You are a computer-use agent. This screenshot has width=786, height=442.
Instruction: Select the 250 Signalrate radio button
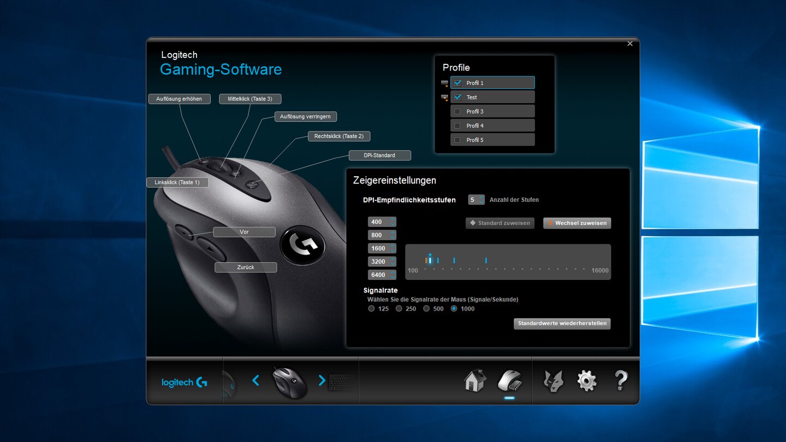pos(399,309)
